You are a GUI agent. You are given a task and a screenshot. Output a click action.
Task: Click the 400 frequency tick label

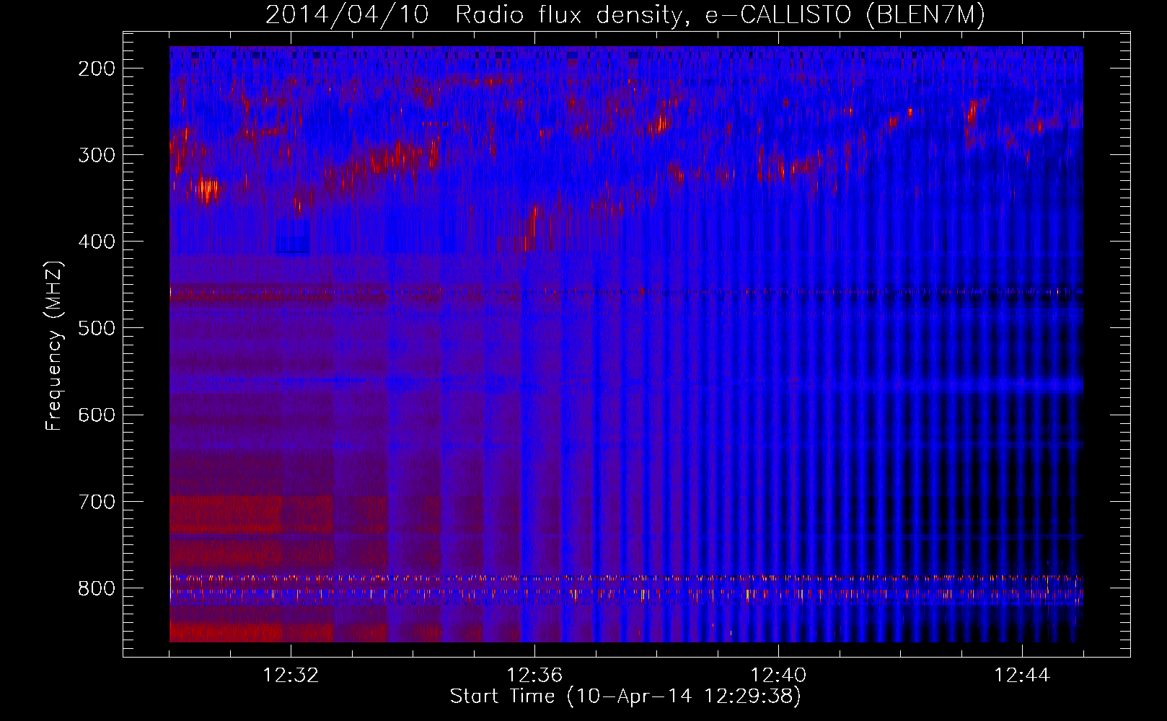tap(97, 242)
